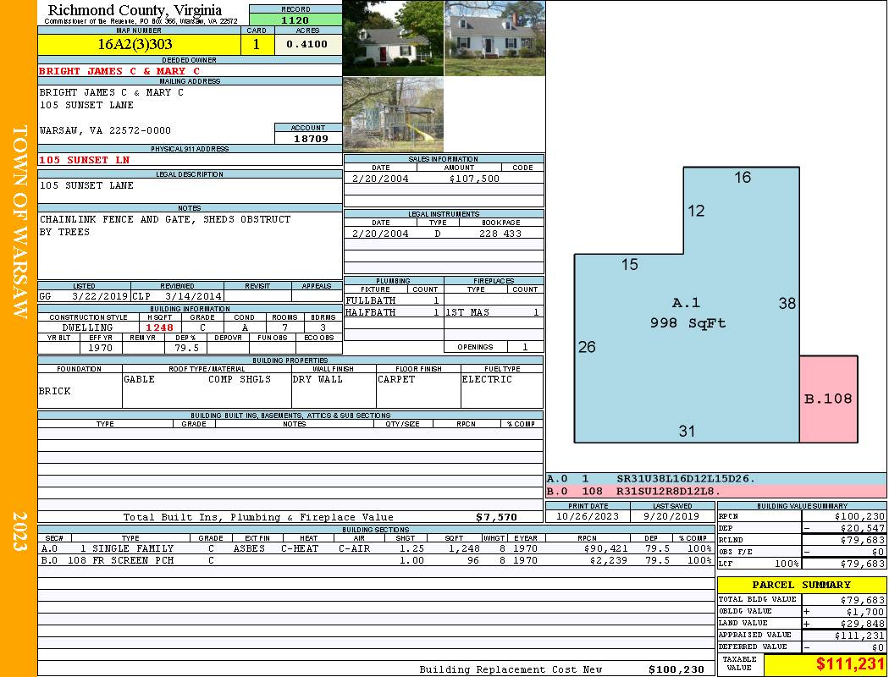The image size is (889, 677).
Task: Select account number 18709
Action: tap(308, 138)
